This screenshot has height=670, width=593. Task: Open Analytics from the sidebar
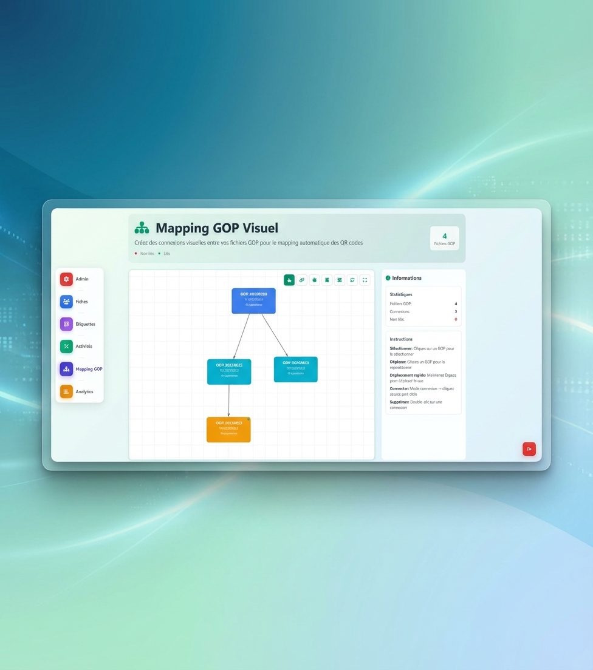tap(80, 391)
